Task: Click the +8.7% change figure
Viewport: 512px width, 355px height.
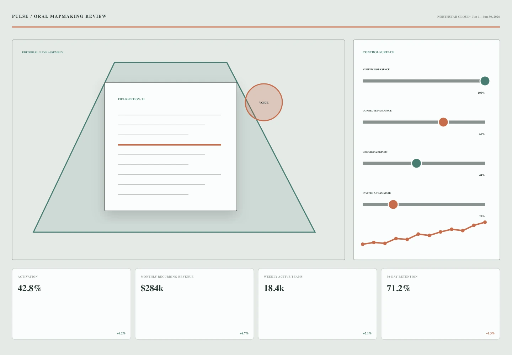Action: pyautogui.click(x=244, y=333)
